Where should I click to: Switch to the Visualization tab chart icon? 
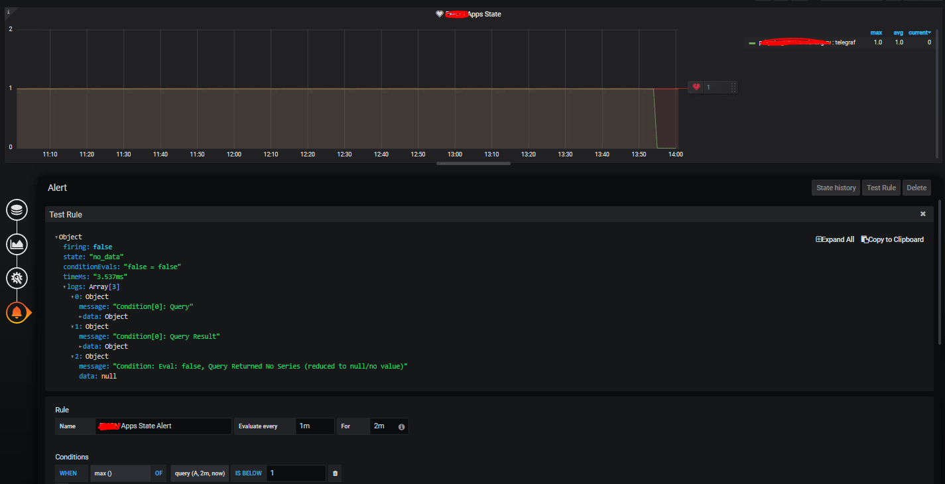[17, 244]
